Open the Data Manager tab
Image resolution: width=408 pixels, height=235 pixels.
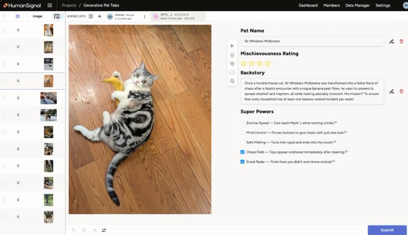358,5
